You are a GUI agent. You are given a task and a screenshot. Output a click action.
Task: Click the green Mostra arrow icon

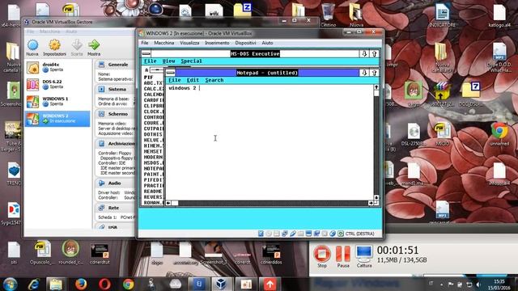point(94,45)
